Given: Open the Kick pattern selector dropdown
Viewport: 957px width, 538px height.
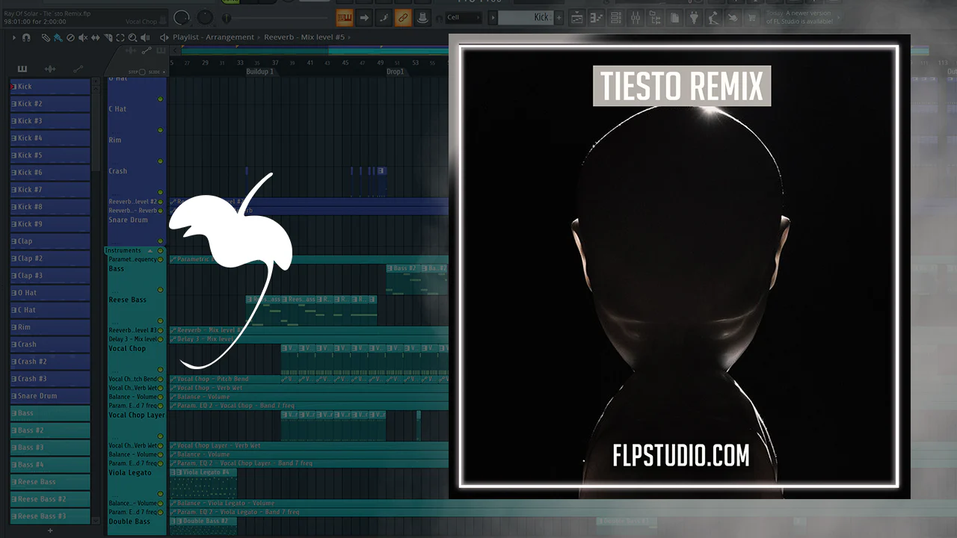Looking at the screenshot, I should pyautogui.click(x=525, y=17).
